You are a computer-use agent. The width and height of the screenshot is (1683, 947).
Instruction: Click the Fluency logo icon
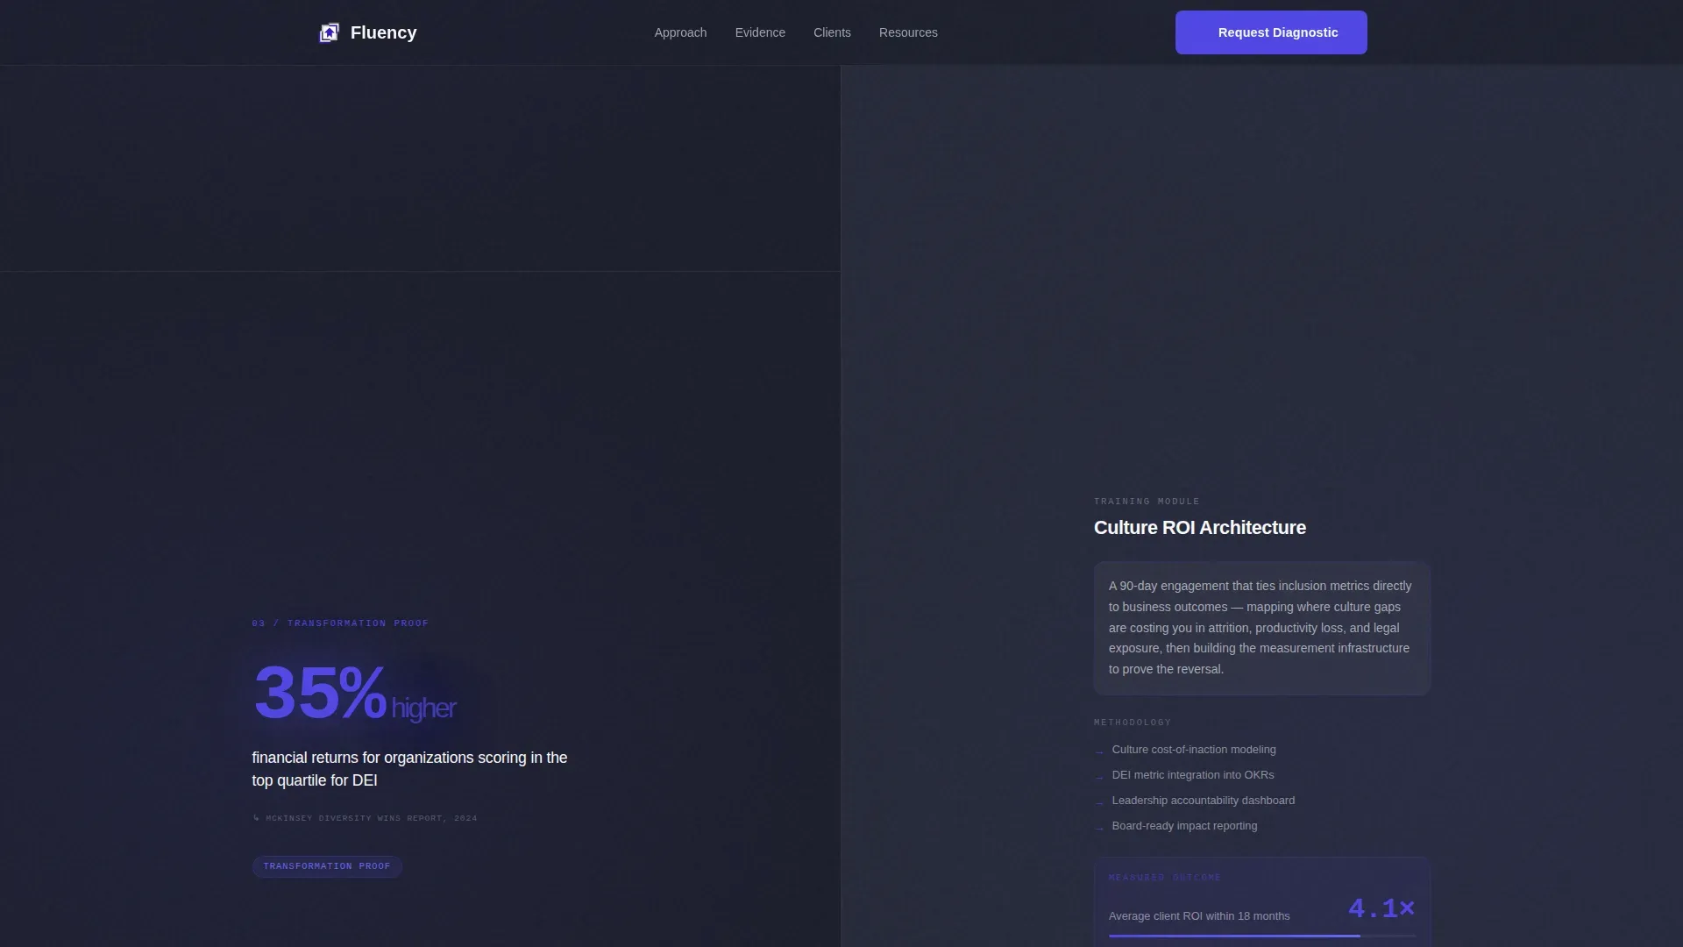[329, 32]
